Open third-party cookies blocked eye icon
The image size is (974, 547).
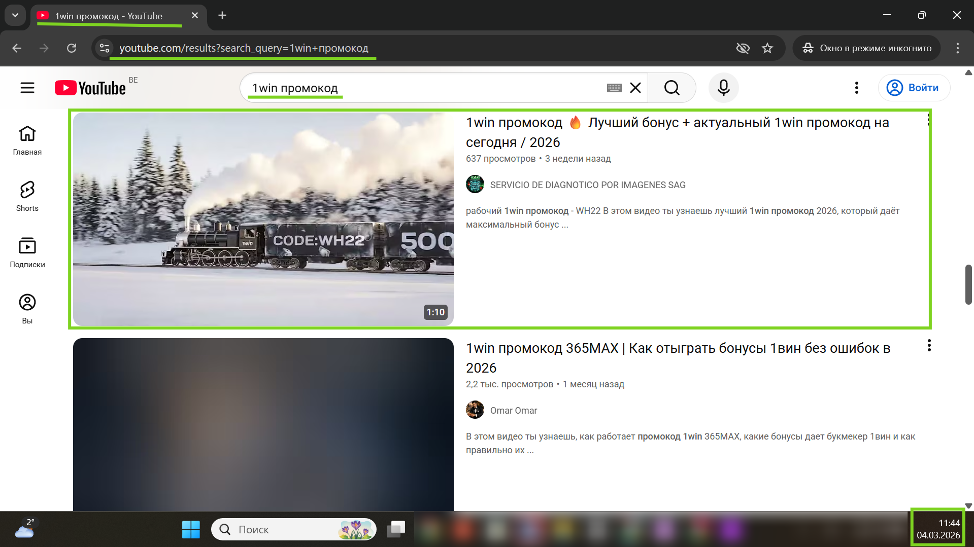pyautogui.click(x=743, y=48)
